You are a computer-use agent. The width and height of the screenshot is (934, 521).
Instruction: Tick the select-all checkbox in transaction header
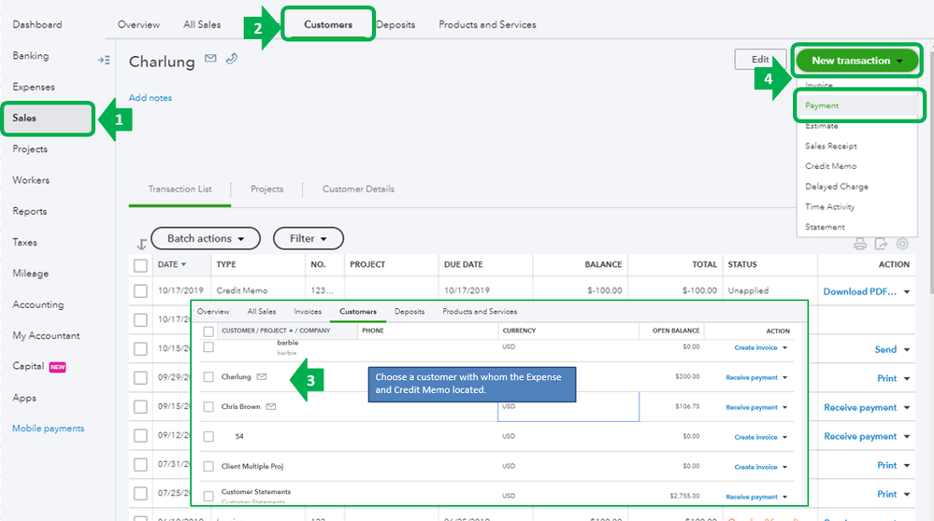tap(140, 265)
